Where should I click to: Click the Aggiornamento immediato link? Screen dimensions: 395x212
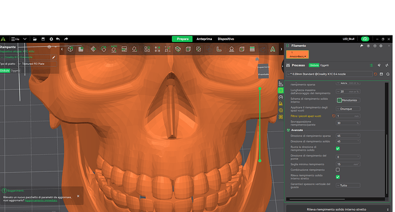(41, 201)
